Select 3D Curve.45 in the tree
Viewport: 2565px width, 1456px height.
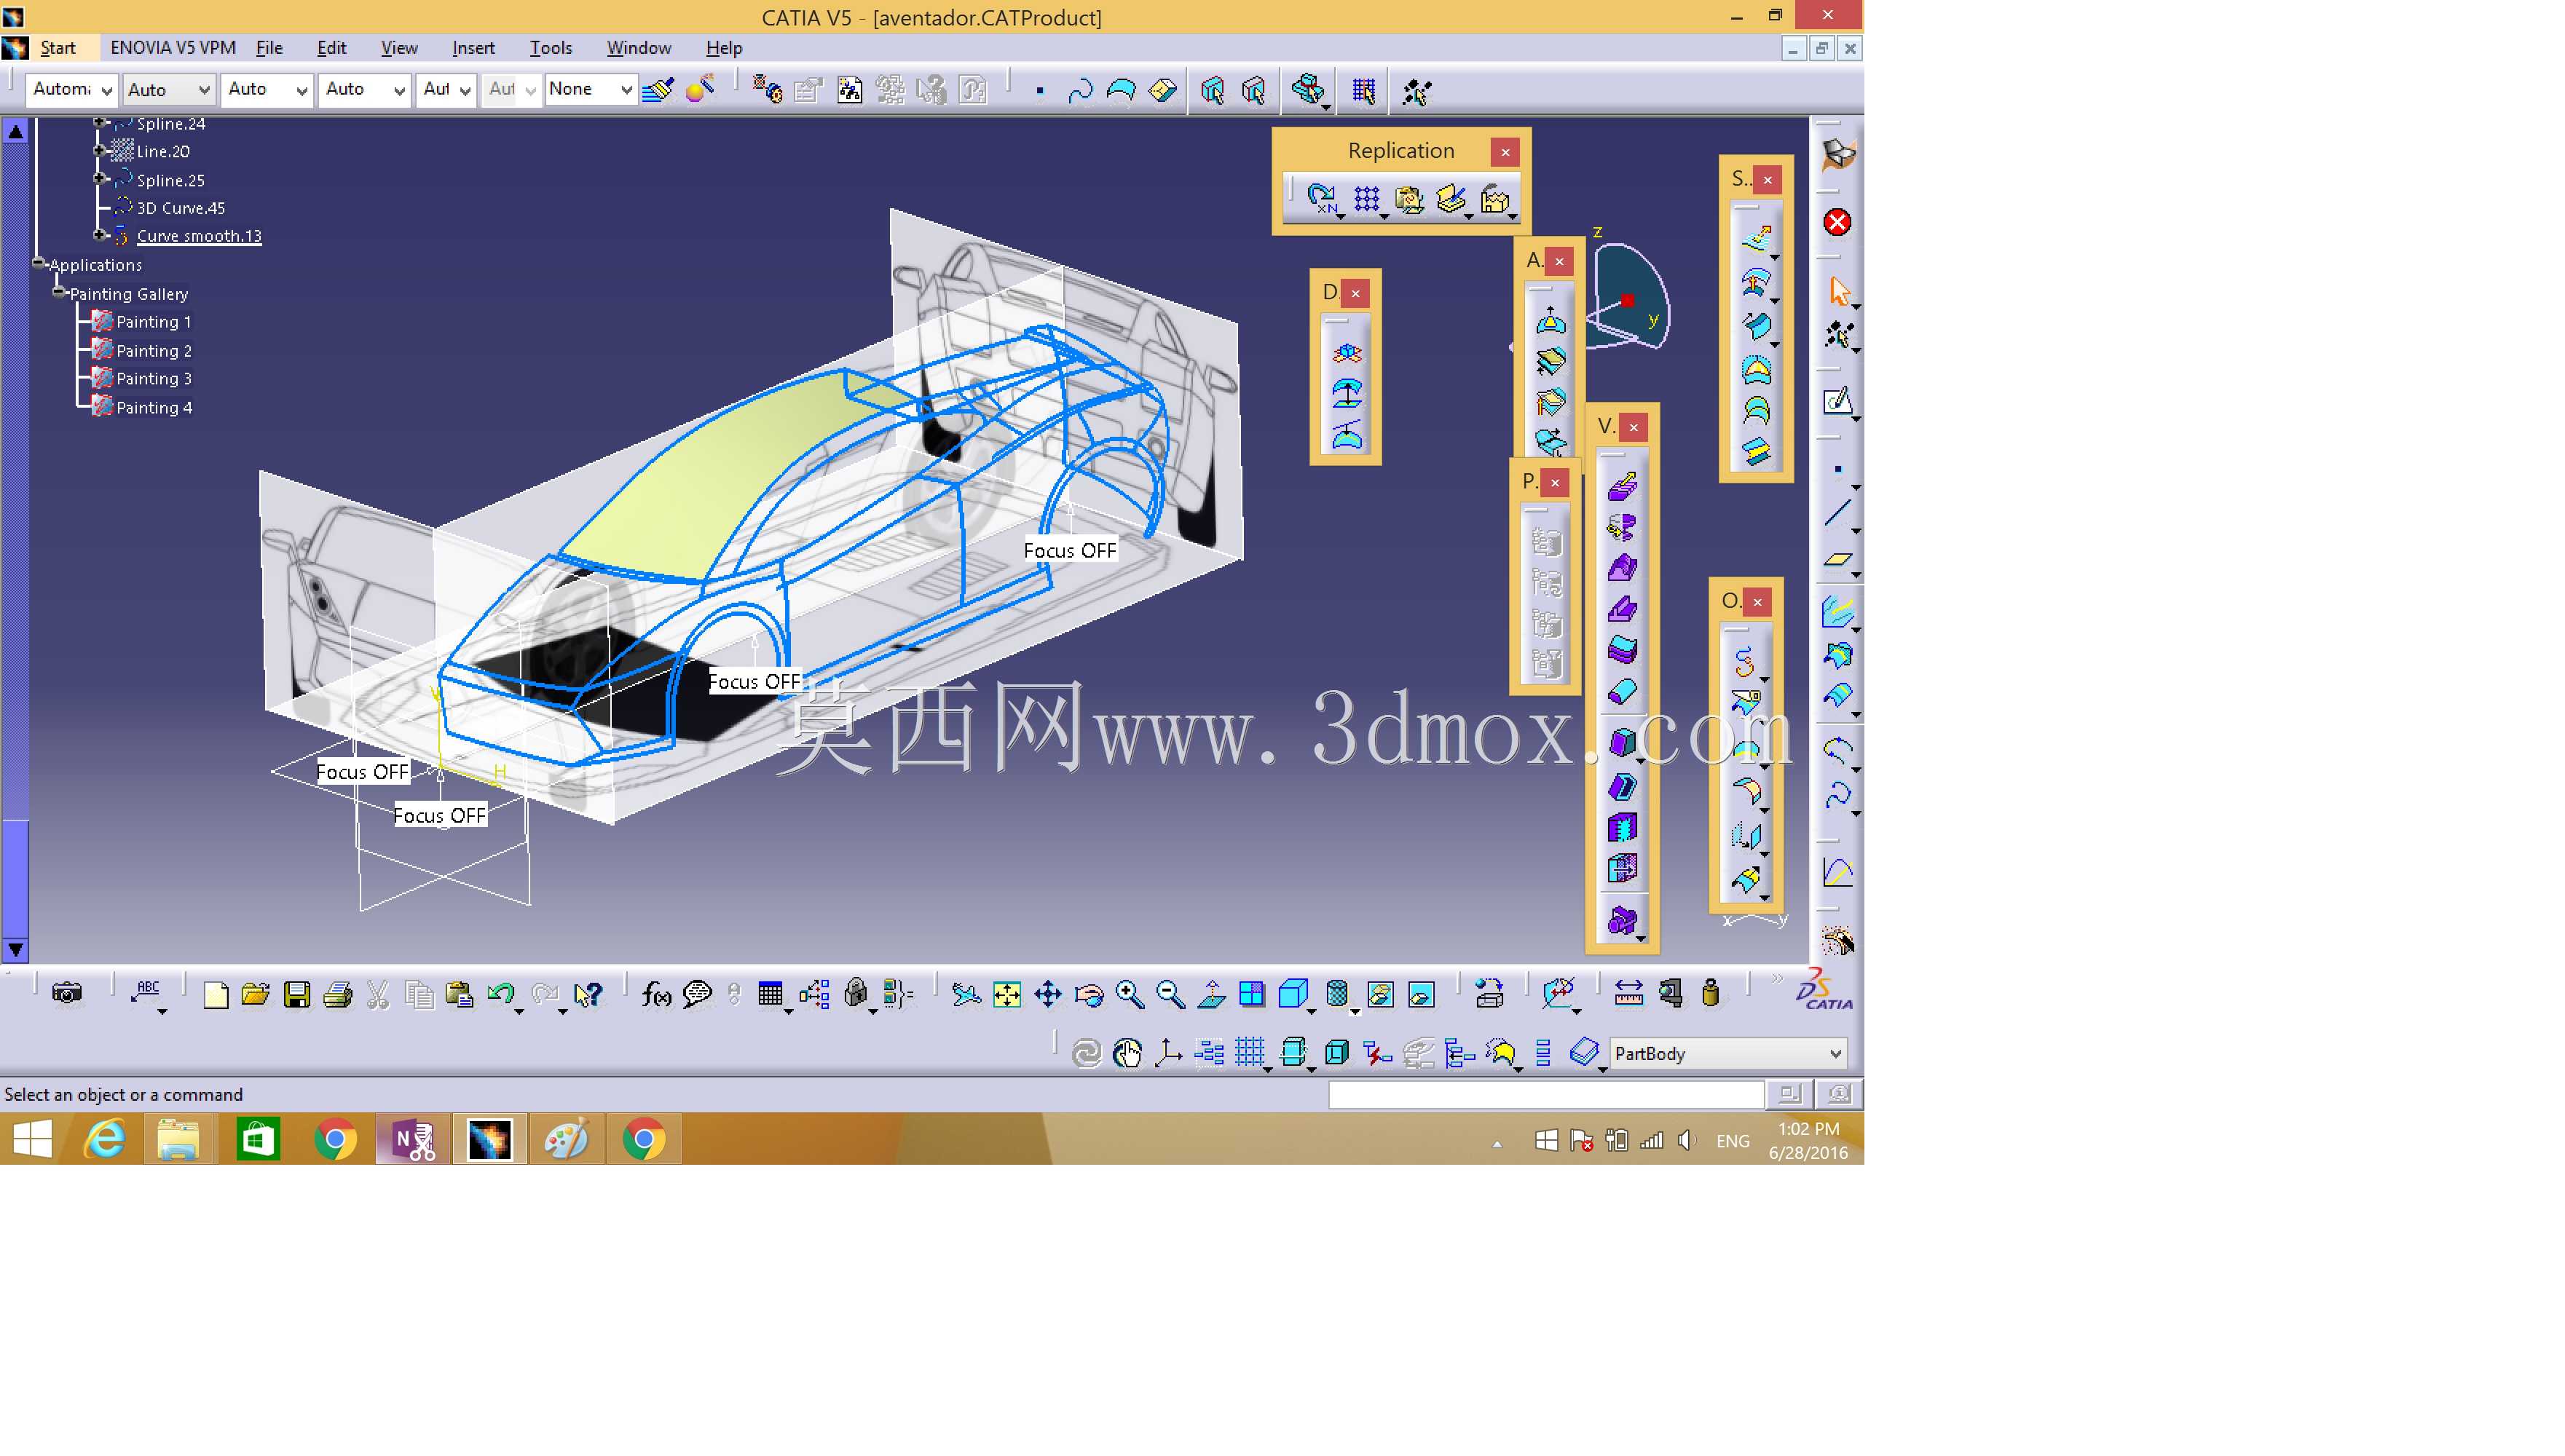pyautogui.click(x=180, y=208)
